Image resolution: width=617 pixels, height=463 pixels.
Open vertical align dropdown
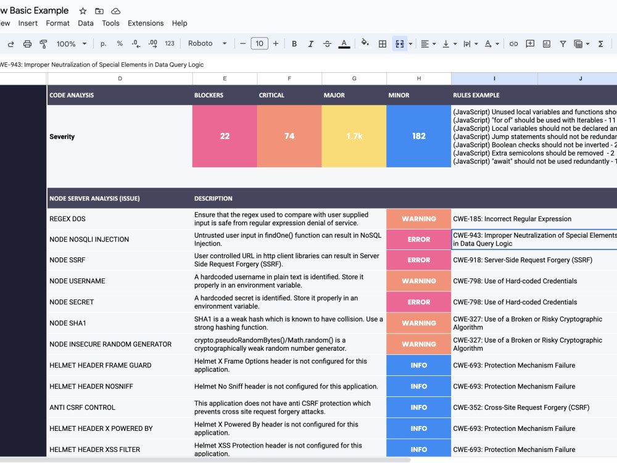pos(449,44)
